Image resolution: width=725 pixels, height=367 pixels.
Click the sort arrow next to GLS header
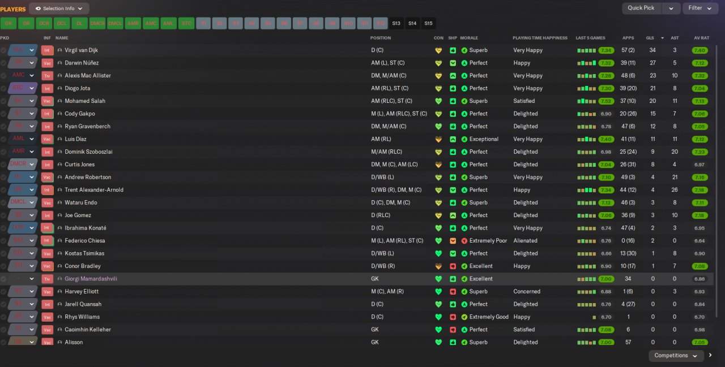point(663,38)
